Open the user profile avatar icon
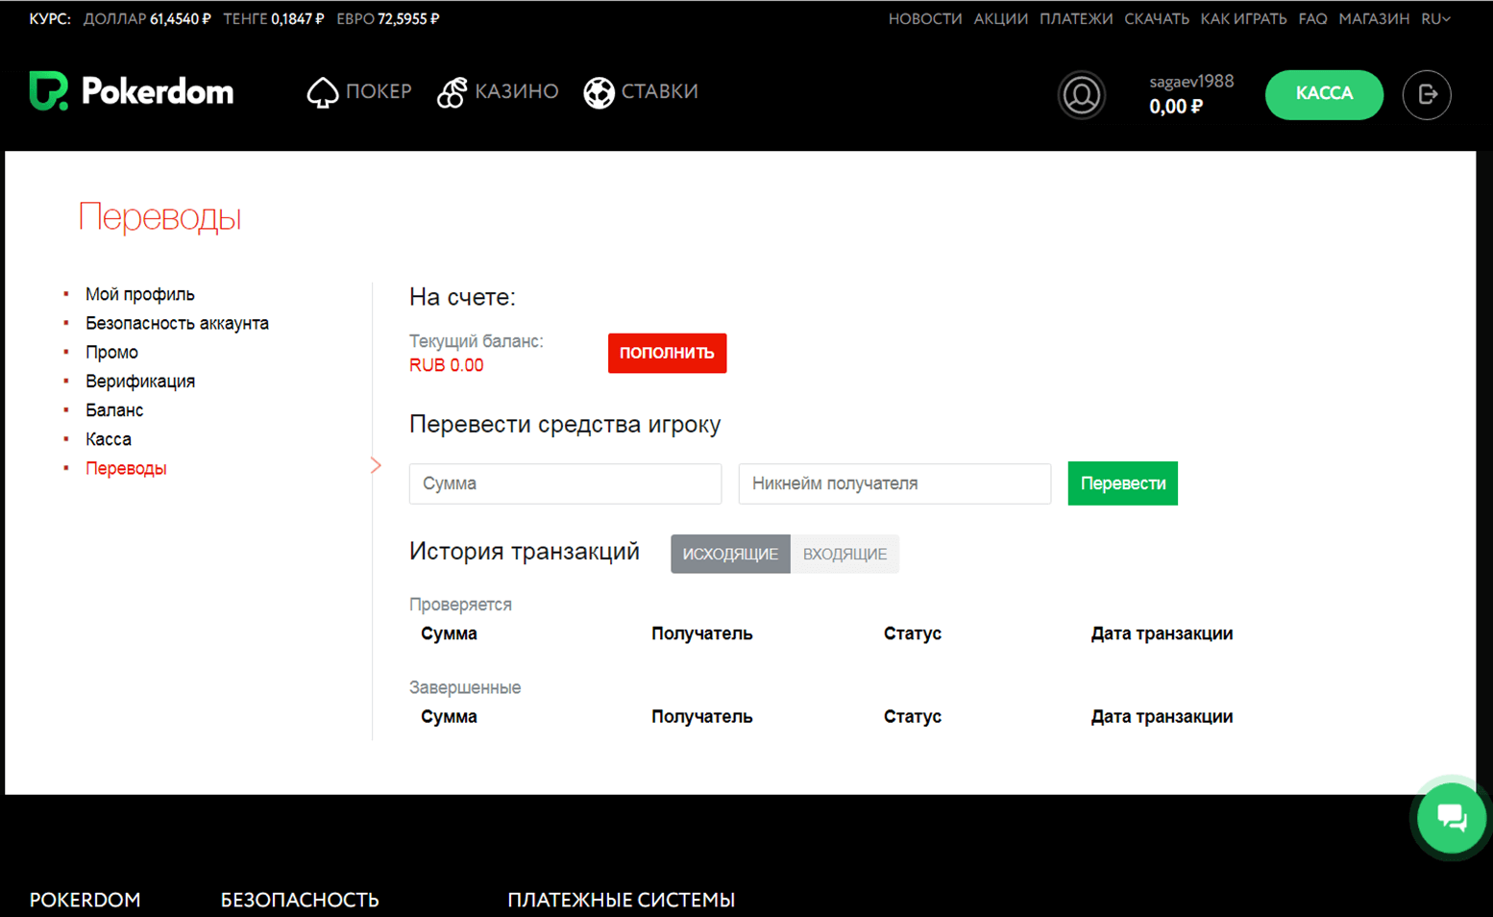The image size is (1493, 917). pos(1082,95)
